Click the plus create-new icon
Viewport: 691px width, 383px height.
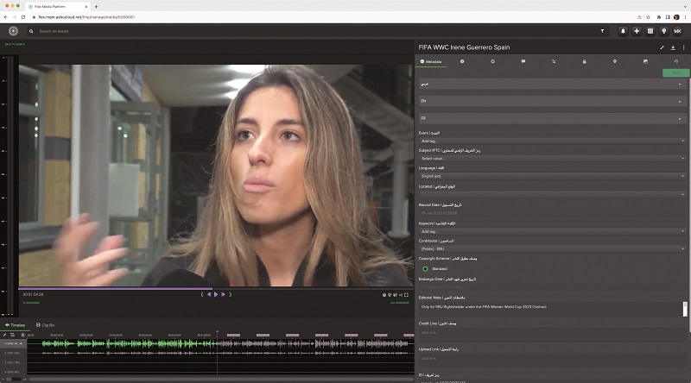pos(637,31)
